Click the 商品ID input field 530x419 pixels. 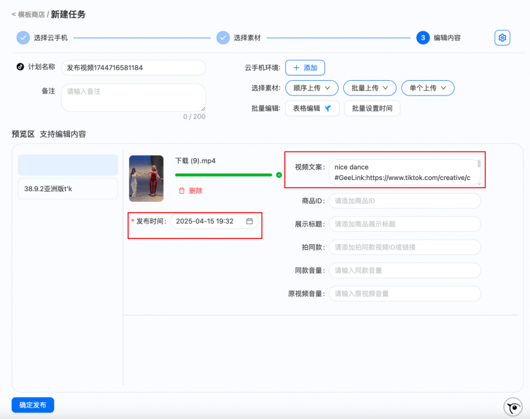click(404, 201)
